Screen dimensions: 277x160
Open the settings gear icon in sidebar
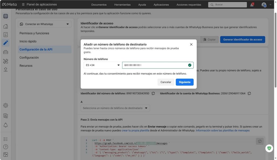[5, 105]
